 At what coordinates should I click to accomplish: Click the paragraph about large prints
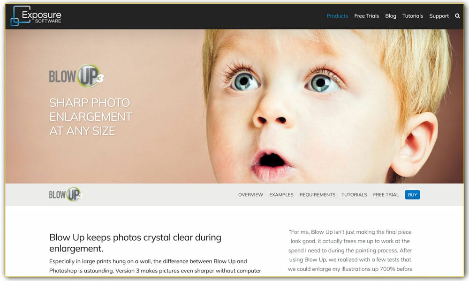[155, 266]
